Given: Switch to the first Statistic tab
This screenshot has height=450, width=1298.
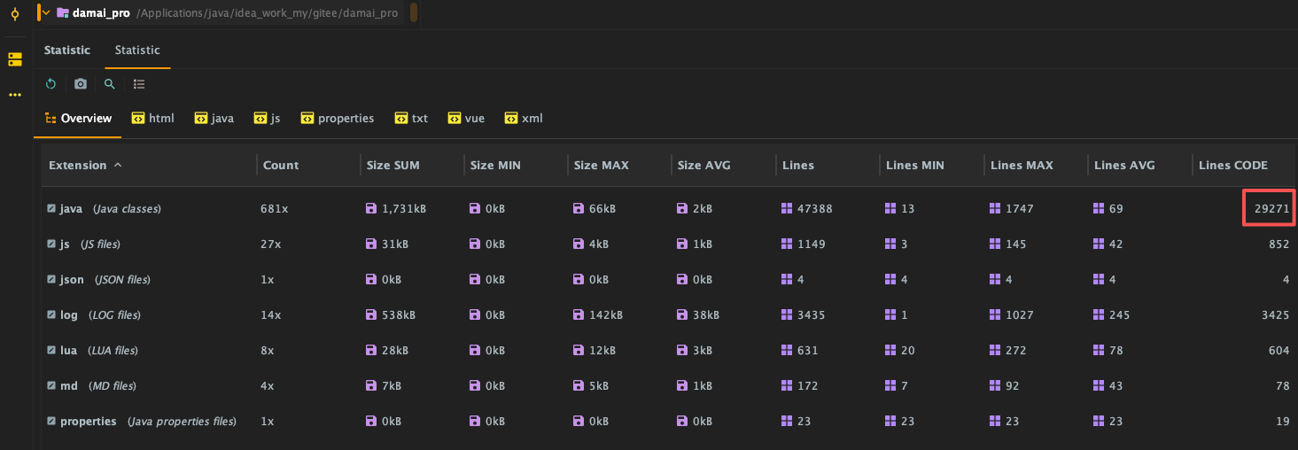Looking at the screenshot, I should [x=67, y=50].
